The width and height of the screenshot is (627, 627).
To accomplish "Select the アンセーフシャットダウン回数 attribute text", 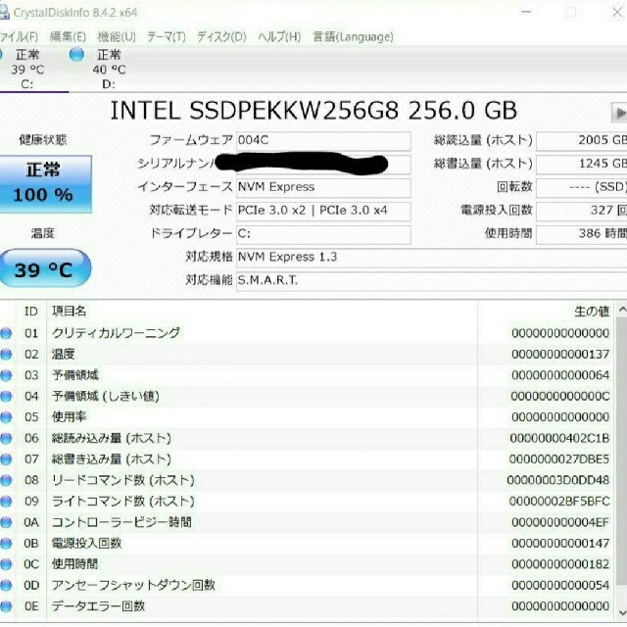I will (133, 586).
